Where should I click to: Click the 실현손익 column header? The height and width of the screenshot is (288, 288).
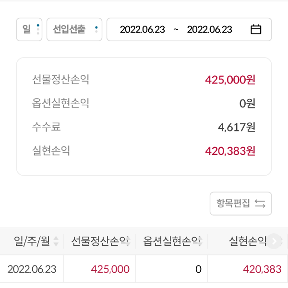tap(248, 241)
